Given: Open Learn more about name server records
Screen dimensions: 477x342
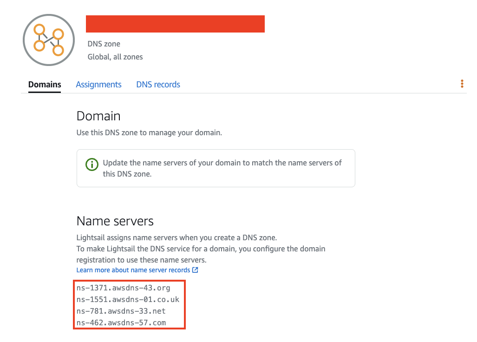Looking at the screenshot, I should tap(133, 270).
